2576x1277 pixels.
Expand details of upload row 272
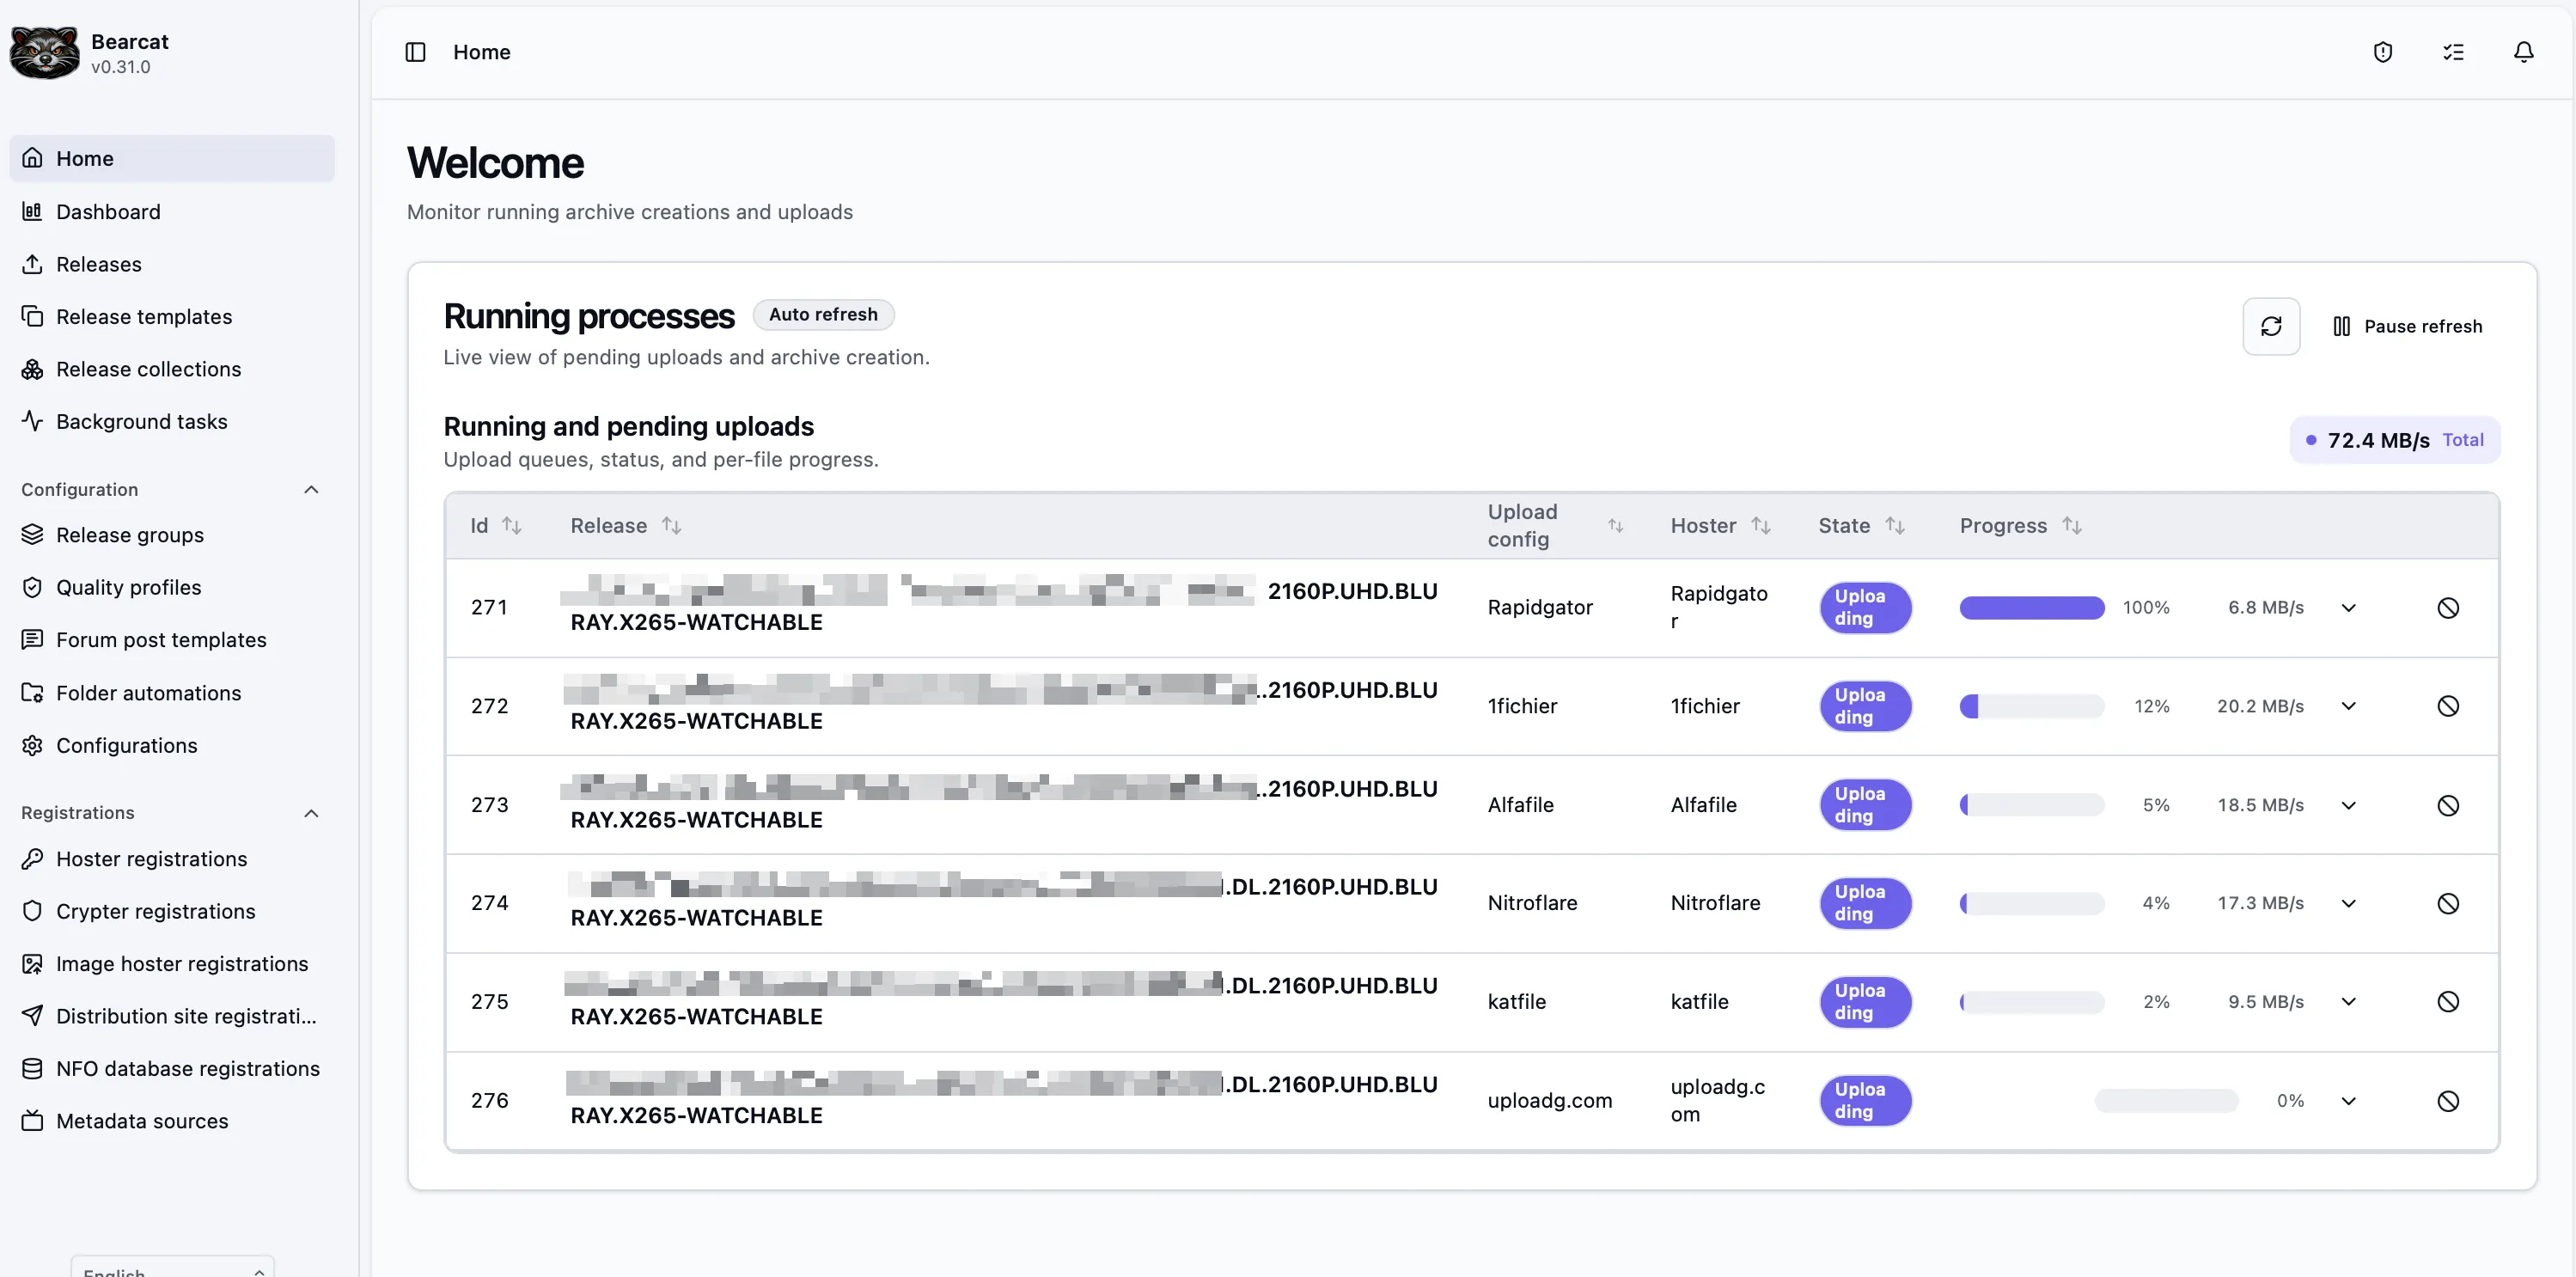pos(2349,706)
